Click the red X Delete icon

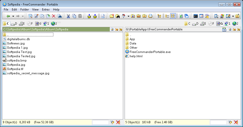[54, 16]
